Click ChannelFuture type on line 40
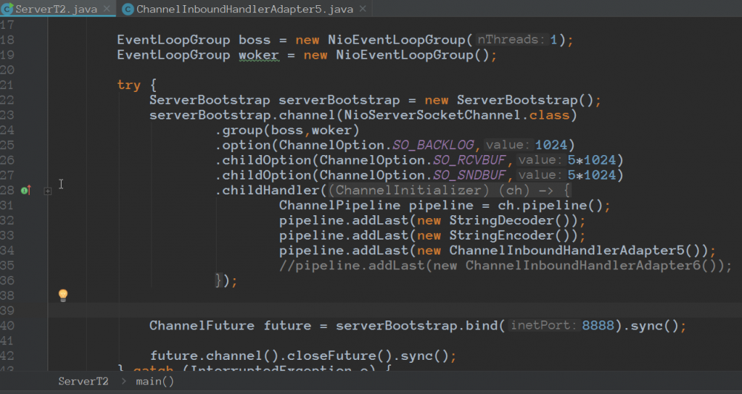This screenshot has width=742, height=394. [x=202, y=326]
